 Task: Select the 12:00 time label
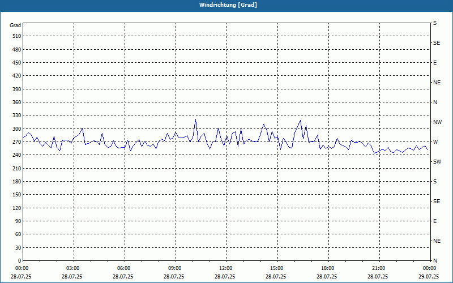tap(225, 268)
